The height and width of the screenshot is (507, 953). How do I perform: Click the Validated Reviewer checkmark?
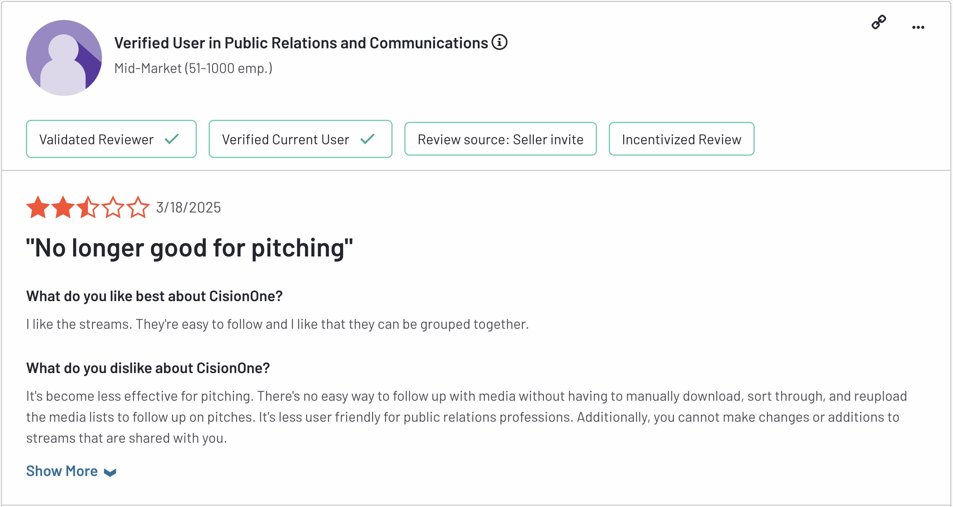click(172, 139)
